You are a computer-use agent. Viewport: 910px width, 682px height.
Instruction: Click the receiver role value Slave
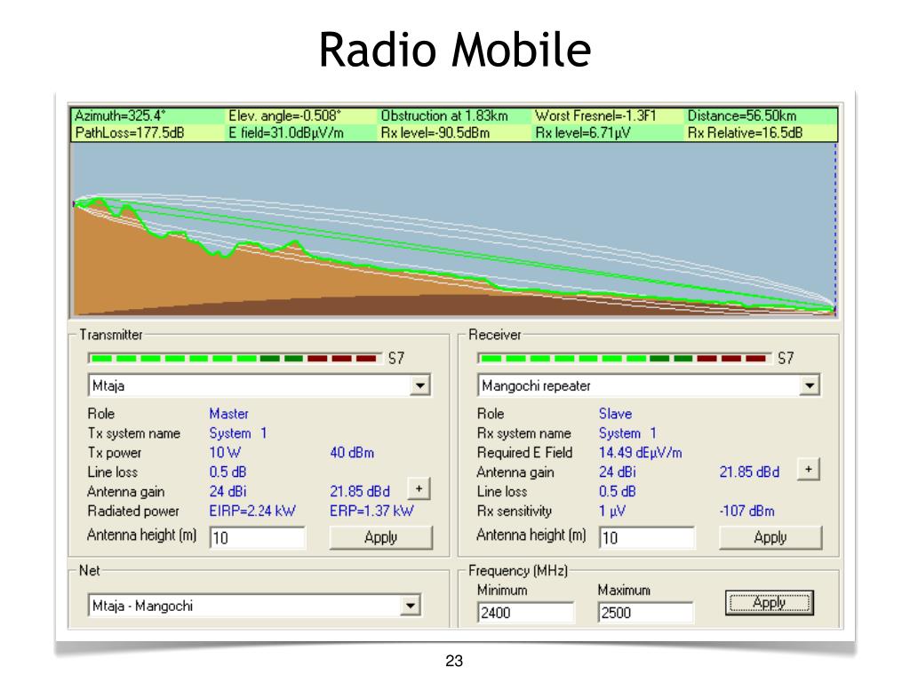coord(615,414)
